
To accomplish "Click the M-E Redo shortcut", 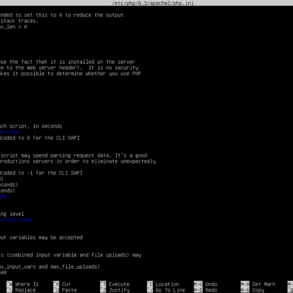I will (x=205, y=290).
